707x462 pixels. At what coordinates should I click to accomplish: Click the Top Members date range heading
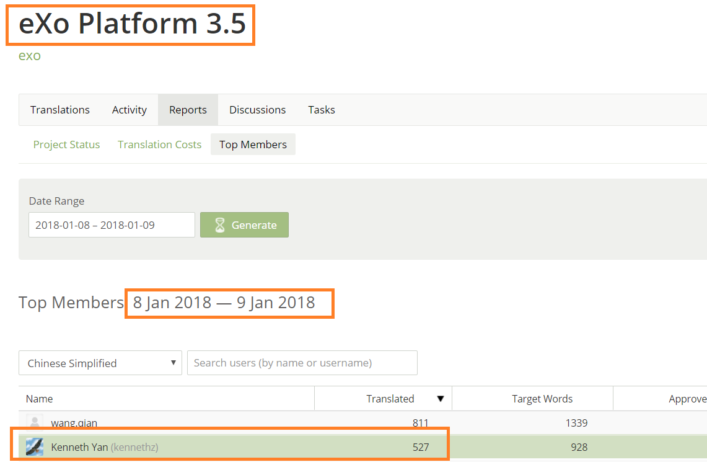224,302
